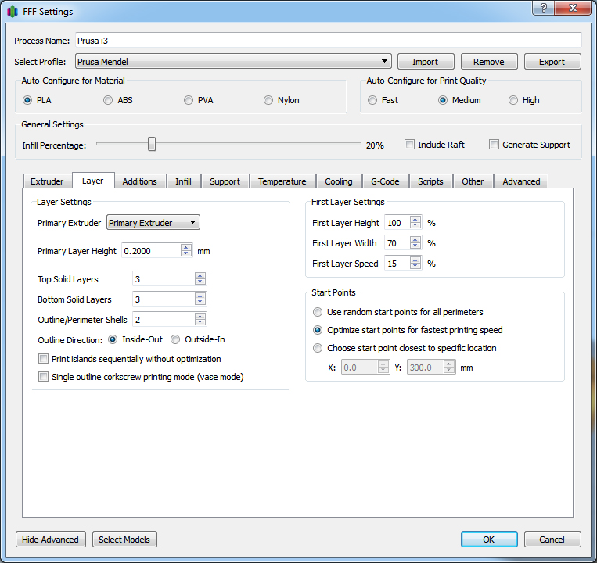Select ABS material

click(108, 100)
